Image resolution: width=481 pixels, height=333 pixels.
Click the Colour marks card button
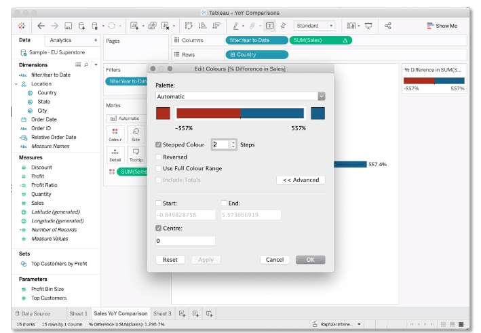click(x=115, y=134)
